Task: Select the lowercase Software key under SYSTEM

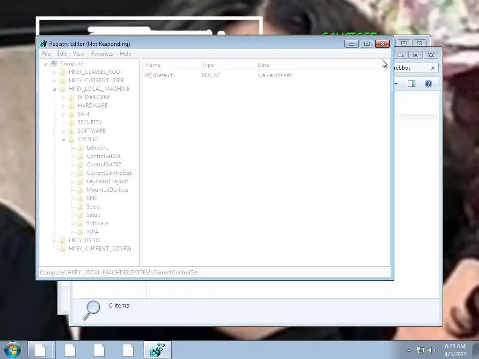Action: [97, 223]
